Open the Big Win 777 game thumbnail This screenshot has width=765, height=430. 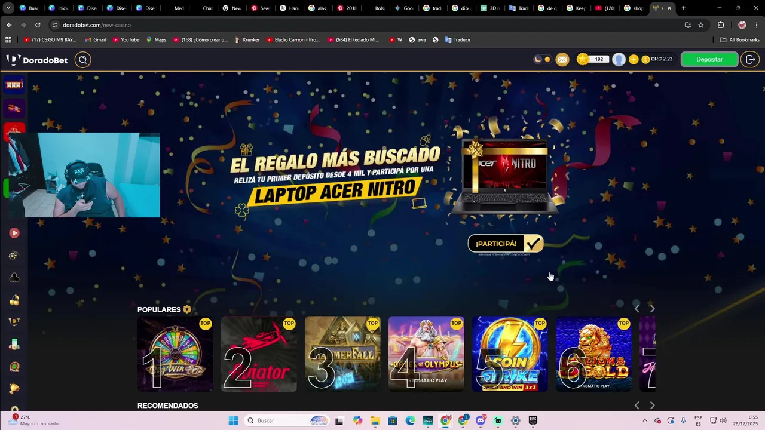pyautogui.click(x=175, y=354)
